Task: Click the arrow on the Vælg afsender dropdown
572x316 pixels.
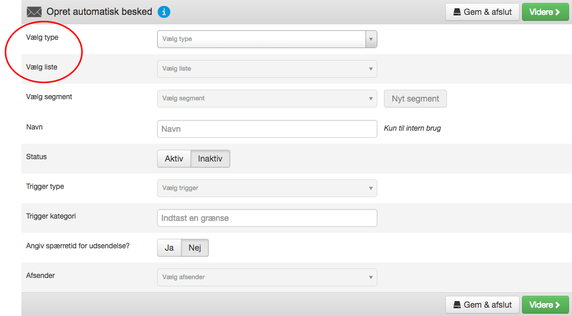Action: tap(371, 277)
